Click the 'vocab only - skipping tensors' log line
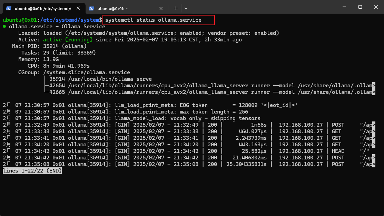 point(131,119)
